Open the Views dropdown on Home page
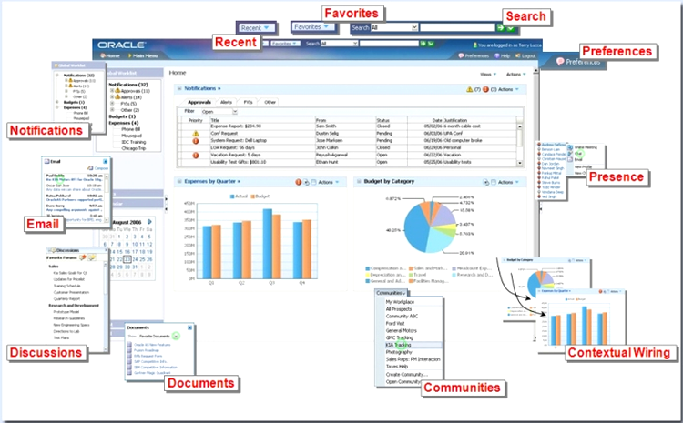The height and width of the screenshot is (423, 683). (488, 75)
